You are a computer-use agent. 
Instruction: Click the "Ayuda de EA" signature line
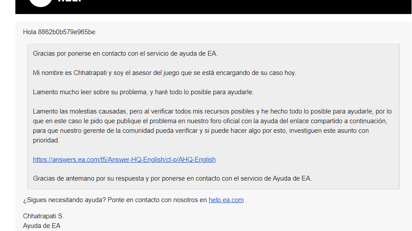[x=41, y=226]
